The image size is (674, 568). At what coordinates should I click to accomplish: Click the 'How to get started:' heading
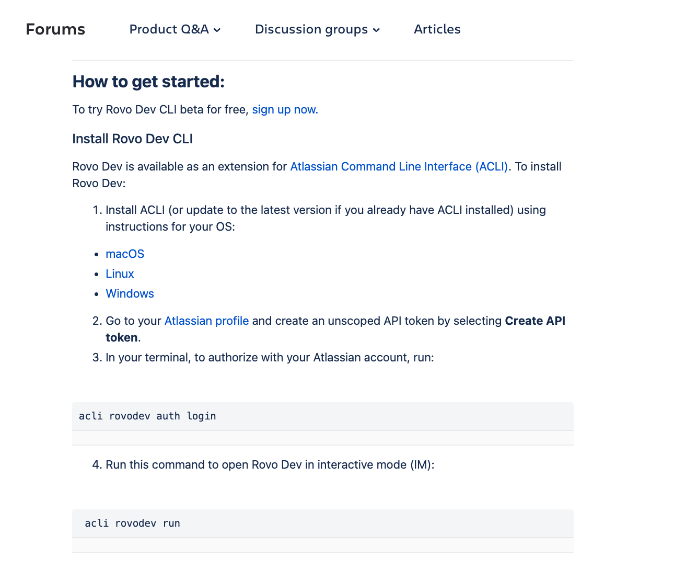pyautogui.click(x=148, y=82)
